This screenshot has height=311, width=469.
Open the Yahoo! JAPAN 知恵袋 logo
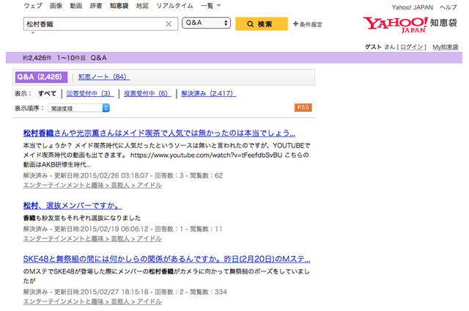tap(410, 24)
